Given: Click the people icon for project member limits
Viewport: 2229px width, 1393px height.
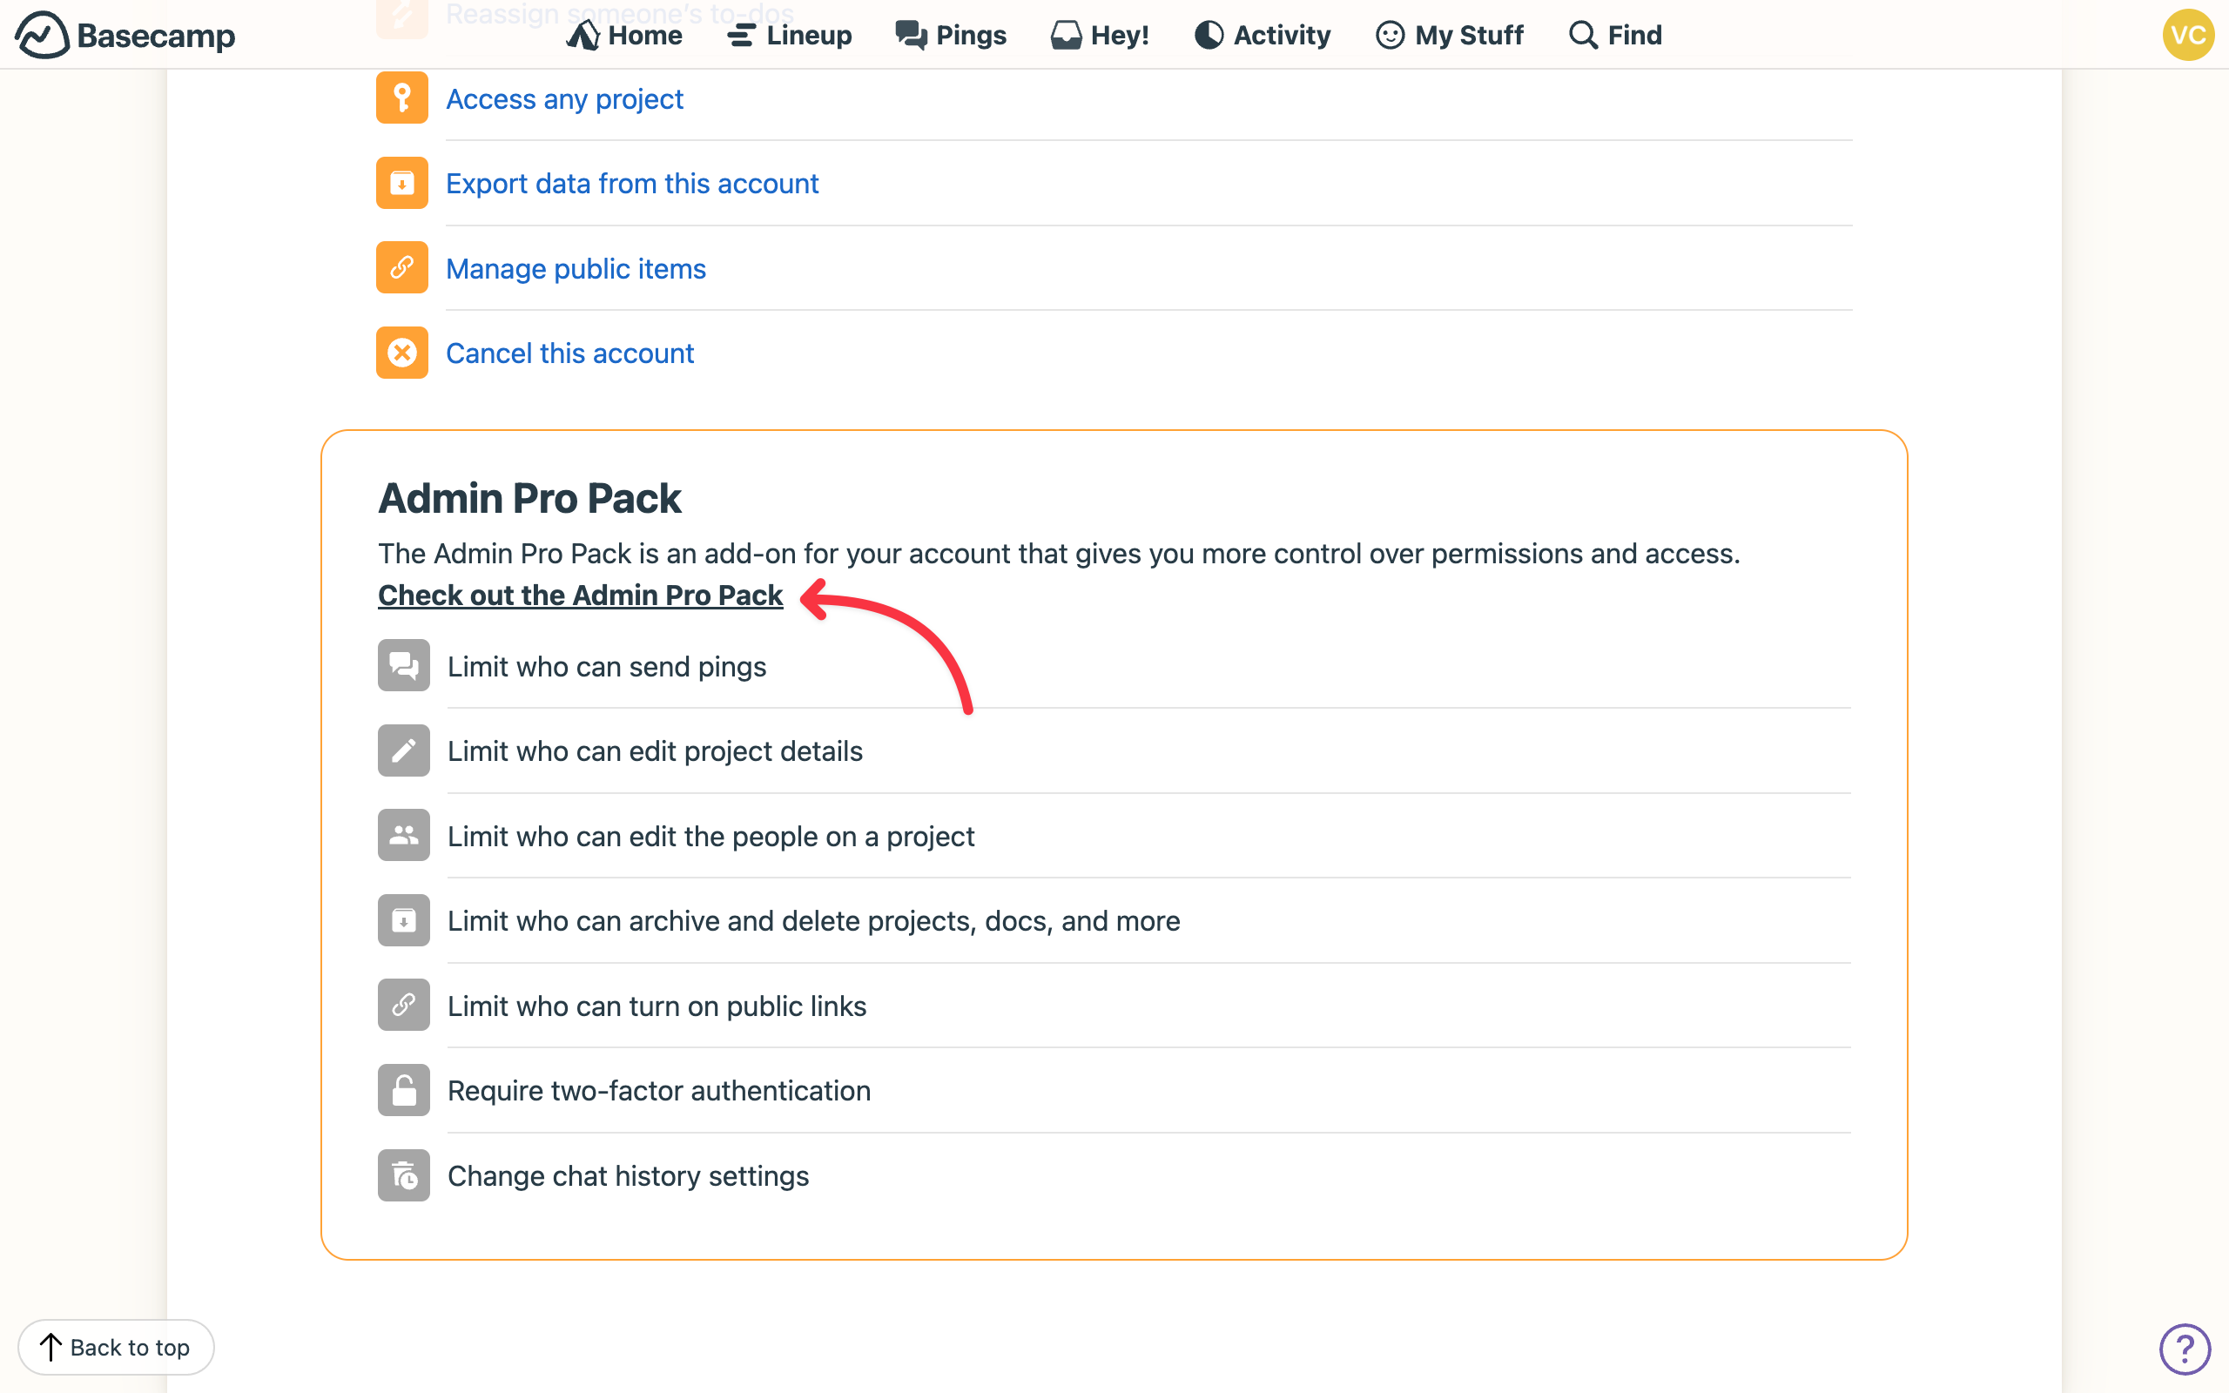Looking at the screenshot, I should click(x=402, y=835).
